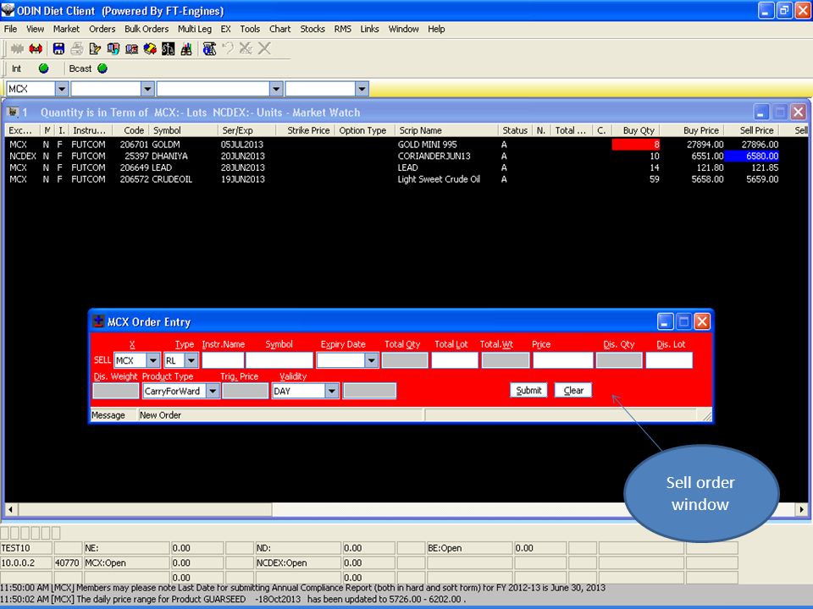Click the colorful cards toolbar icon

click(150, 49)
